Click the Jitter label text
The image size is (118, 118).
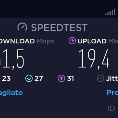[112, 78]
